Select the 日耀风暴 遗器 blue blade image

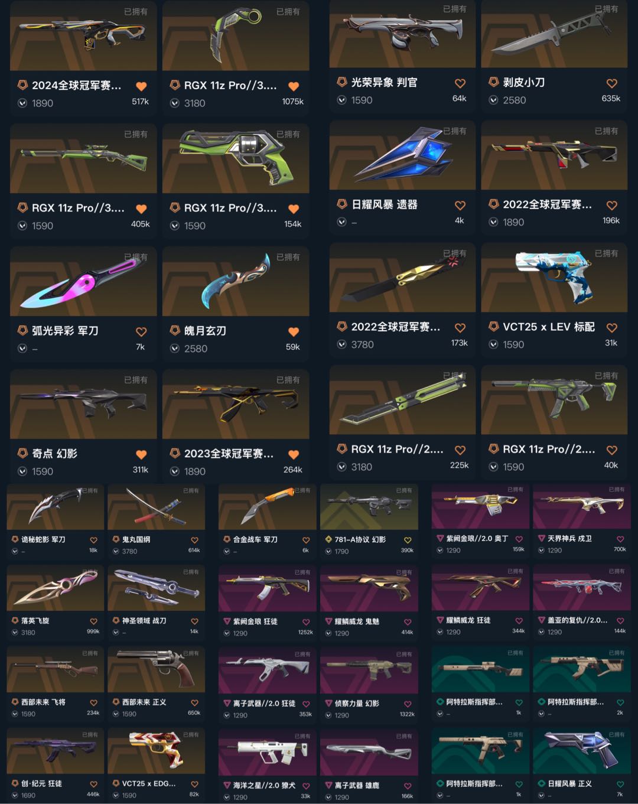coord(402,155)
